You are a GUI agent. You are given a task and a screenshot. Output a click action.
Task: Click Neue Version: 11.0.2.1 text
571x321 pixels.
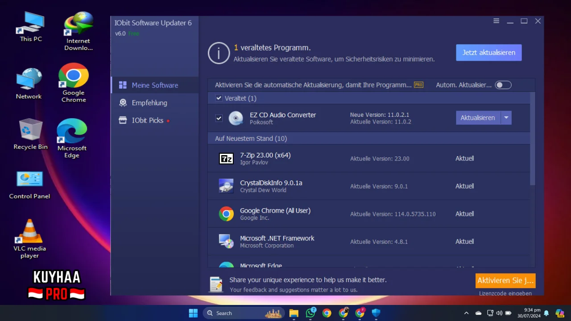click(380, 115)
